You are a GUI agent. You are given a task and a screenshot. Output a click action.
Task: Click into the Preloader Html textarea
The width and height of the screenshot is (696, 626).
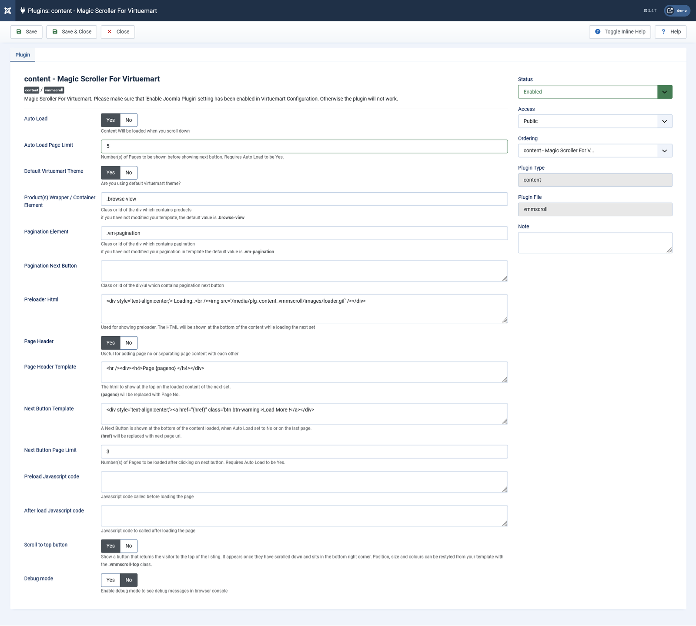click(x=304, y=309)
